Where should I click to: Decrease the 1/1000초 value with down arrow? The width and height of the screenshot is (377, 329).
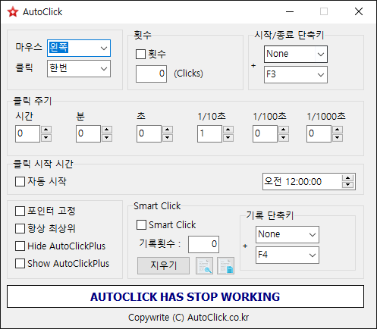coord(338,138)
